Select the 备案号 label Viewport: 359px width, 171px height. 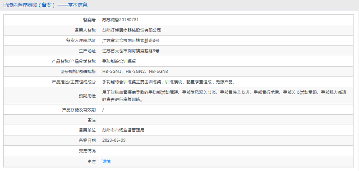[89, 20]
